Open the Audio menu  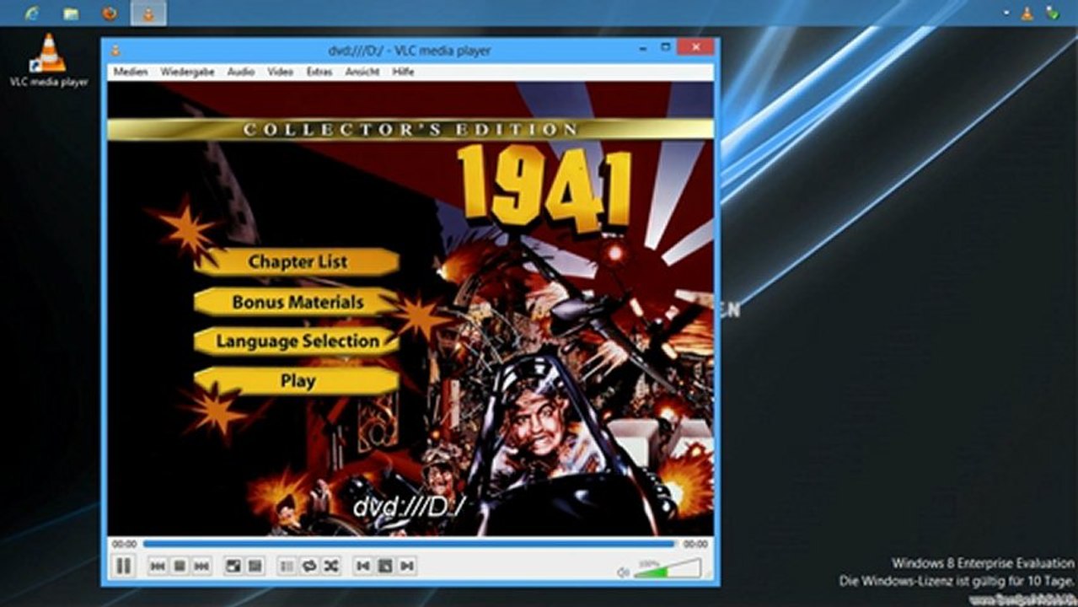241,73
